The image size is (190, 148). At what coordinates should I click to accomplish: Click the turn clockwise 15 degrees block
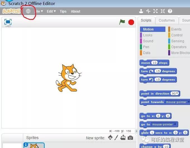[158, 71]
